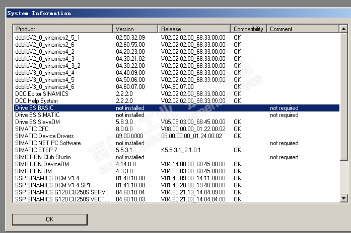Click the OK button
Image resolution: width=351 pixels, height=233 pixels.
50,219
